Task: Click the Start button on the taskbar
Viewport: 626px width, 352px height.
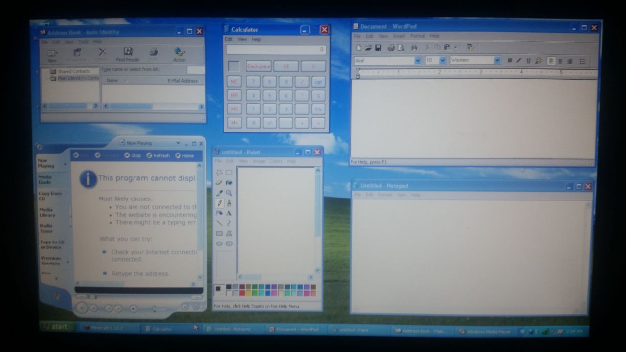Action: click(x=58, y=327)
